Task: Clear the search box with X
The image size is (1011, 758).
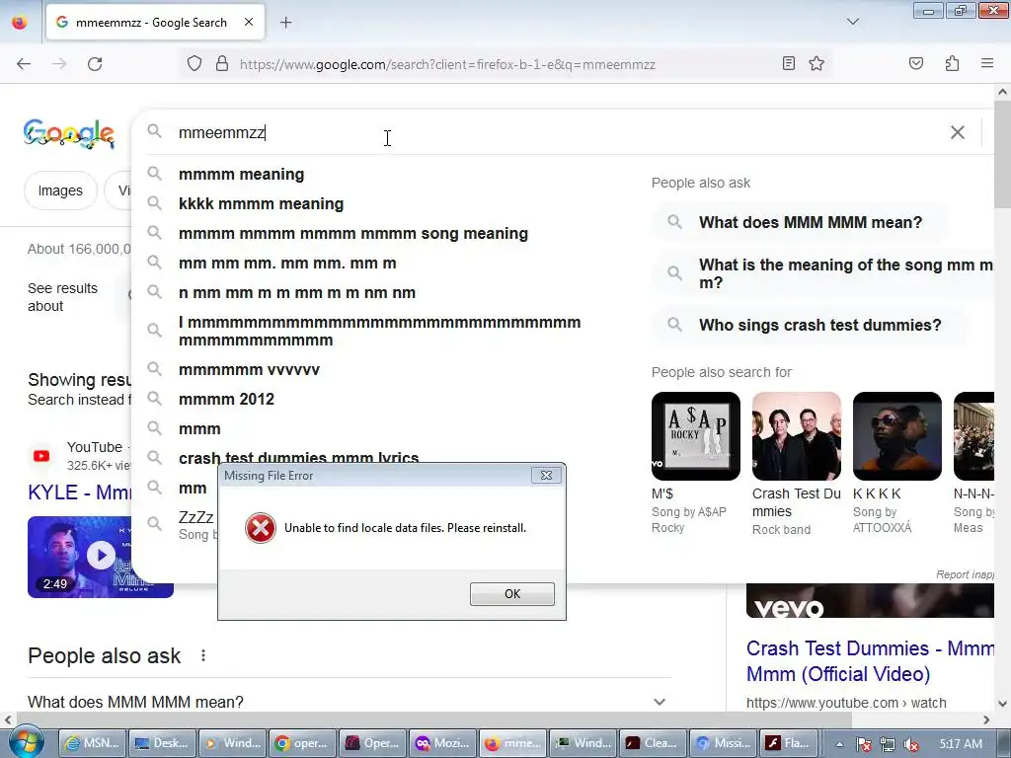Action: [x=958, y=132]
